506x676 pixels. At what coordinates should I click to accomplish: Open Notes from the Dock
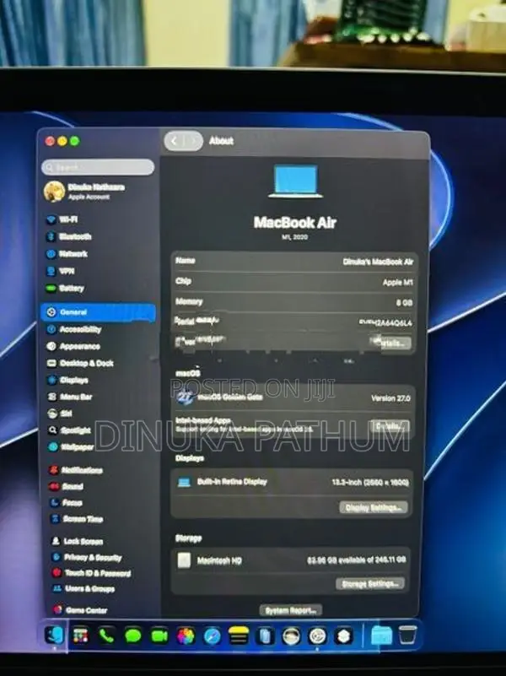(238, 636)
